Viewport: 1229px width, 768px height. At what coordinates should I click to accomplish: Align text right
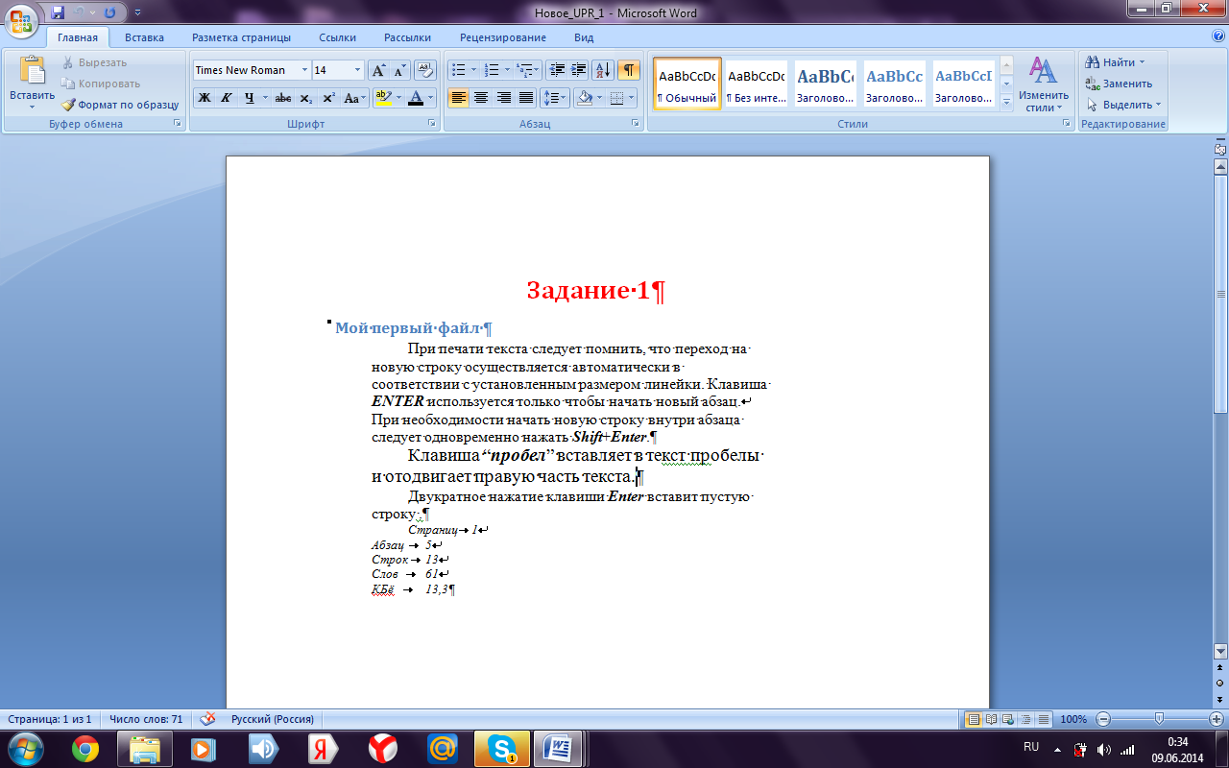pyautogui.click(x=503, y=98)
